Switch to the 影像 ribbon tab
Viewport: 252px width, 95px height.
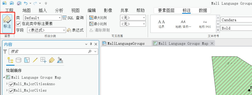[108, 11]
